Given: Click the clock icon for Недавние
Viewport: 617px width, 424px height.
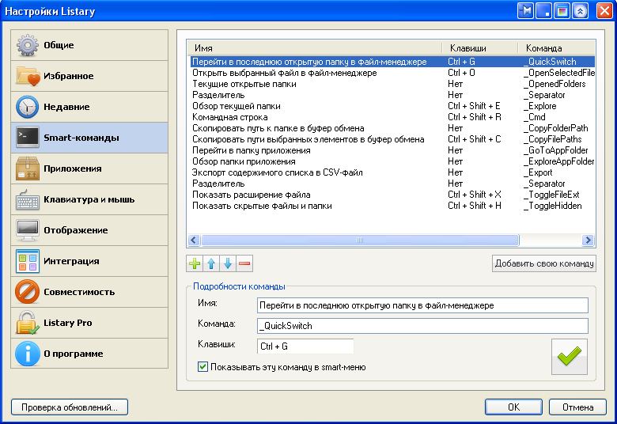Looking at the screenshot, I should [28, 107].
